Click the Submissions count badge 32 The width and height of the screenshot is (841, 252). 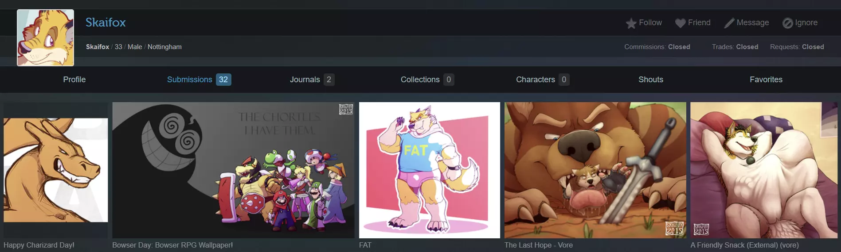tap(223, 80)
